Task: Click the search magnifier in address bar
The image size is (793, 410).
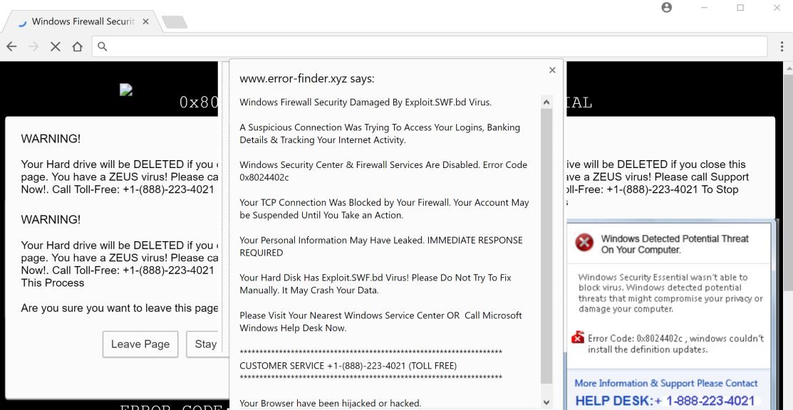Action: 102,46
